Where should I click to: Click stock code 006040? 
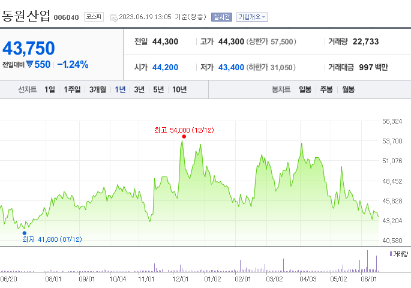(x=67, y=17)
